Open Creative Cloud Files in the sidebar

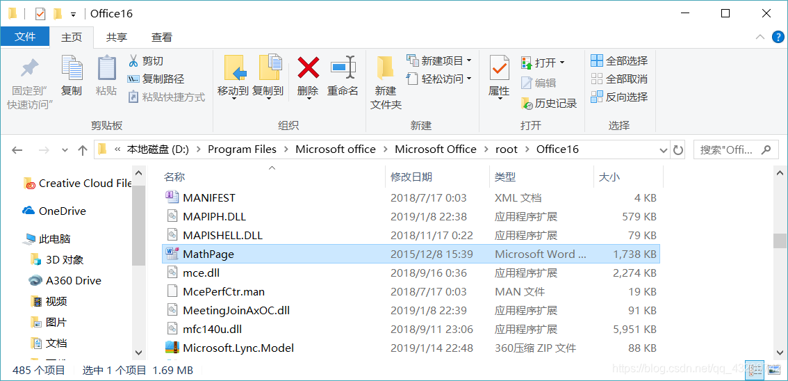click(77, 184)
